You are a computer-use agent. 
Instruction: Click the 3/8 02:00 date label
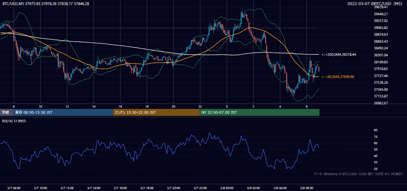(253, 188)
